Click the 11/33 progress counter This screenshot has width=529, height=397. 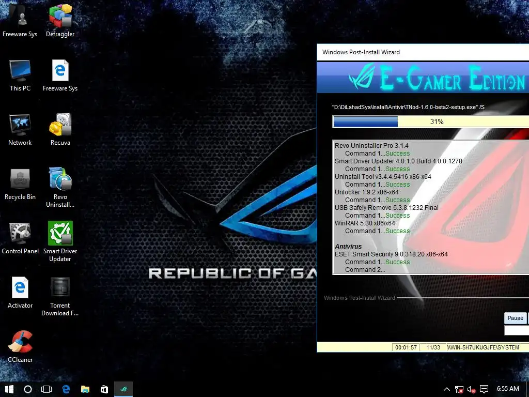tap(433, 347)
